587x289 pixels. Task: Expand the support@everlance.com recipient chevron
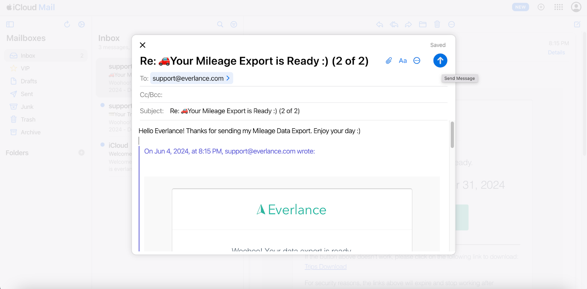tap(228, 78)
